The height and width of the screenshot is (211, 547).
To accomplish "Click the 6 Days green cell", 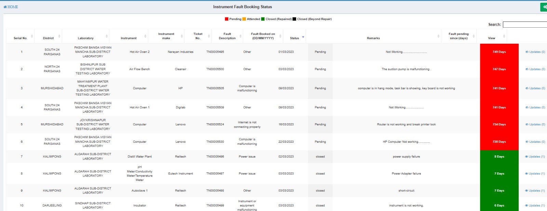I will [499, 206].
